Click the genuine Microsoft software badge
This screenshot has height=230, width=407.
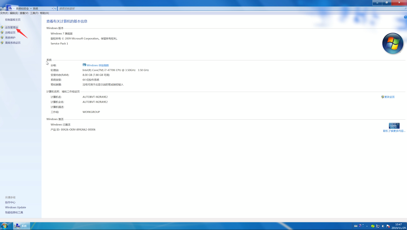(394, 126)
